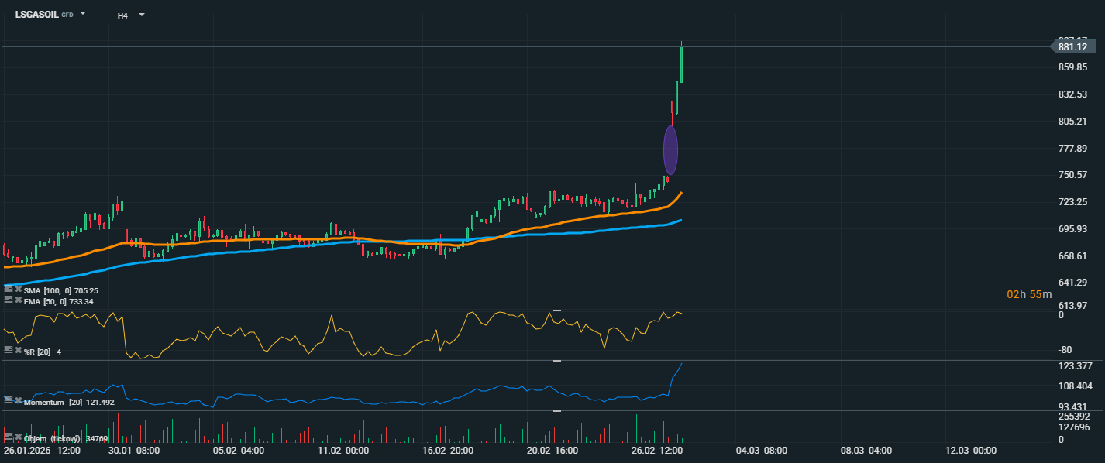Open the LSGASOIL symbol dropdown arrow
The height and width of the screenshot is (463, 1105).
tap(83, 14)
